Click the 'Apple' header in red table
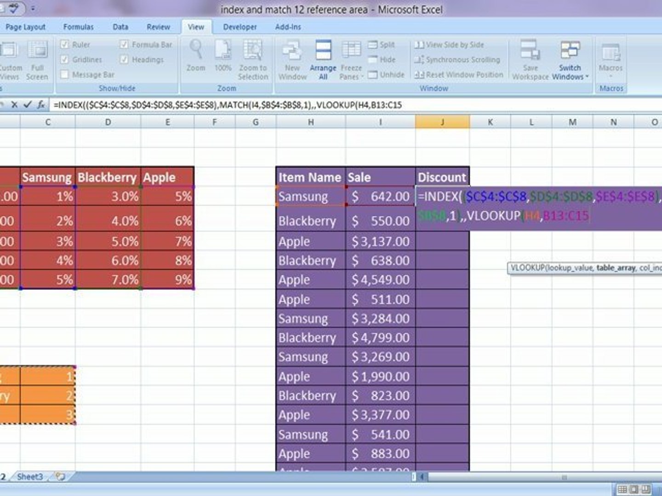662x496 pixels. tap(167, 177)
